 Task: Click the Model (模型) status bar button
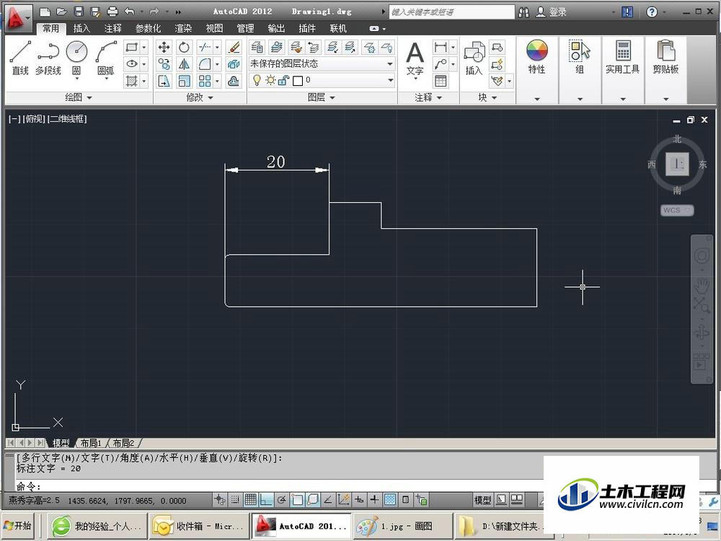(483, 500)
